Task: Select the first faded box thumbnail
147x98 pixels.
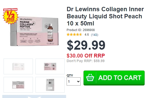Action: pyautogui.click(x=18, y=66)
